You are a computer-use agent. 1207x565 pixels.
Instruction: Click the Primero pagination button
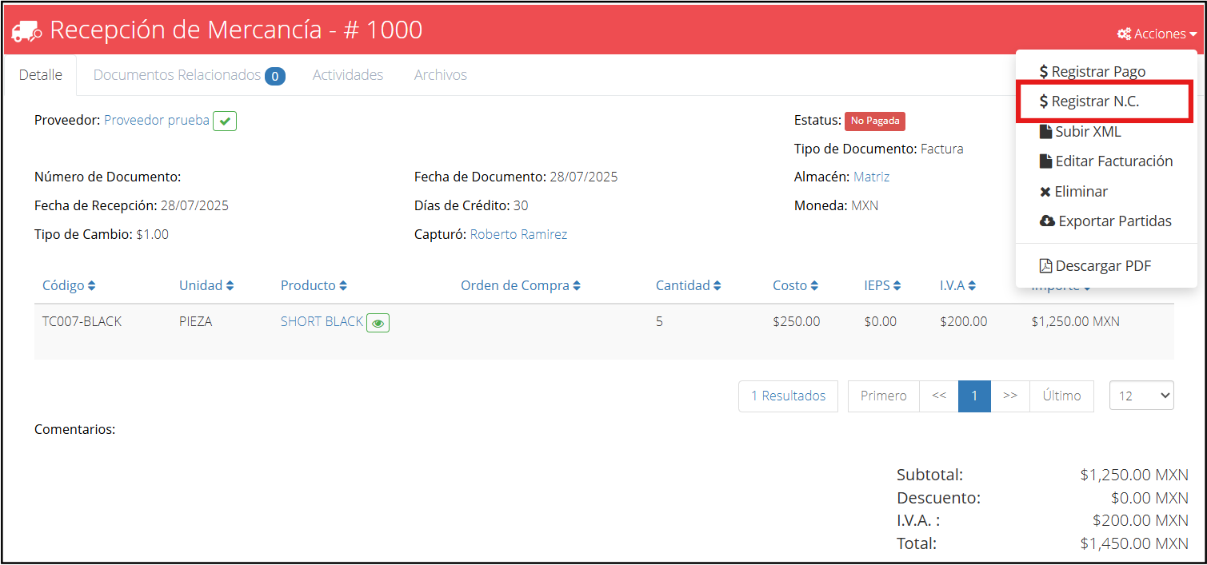(884, 396)
